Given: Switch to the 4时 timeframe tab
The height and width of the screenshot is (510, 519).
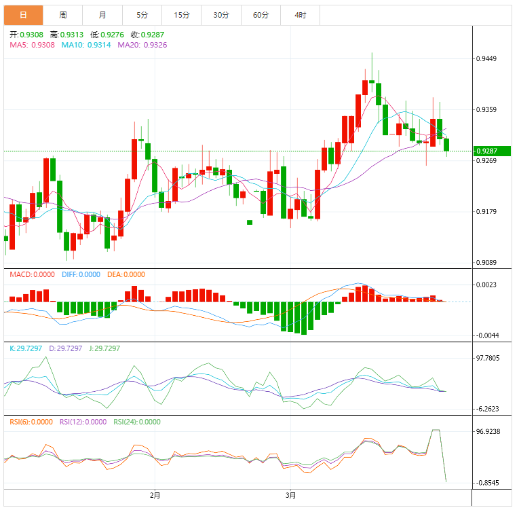Looking at the screenshot, I should pos(300,14).
